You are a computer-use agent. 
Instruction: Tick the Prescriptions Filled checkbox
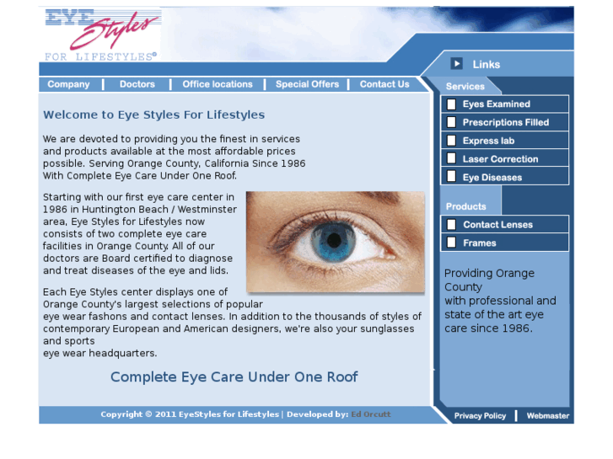(452, 122)
